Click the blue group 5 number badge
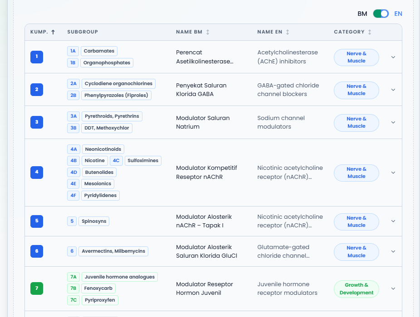This screenshot has height=317, width=420. click(37, 221)
